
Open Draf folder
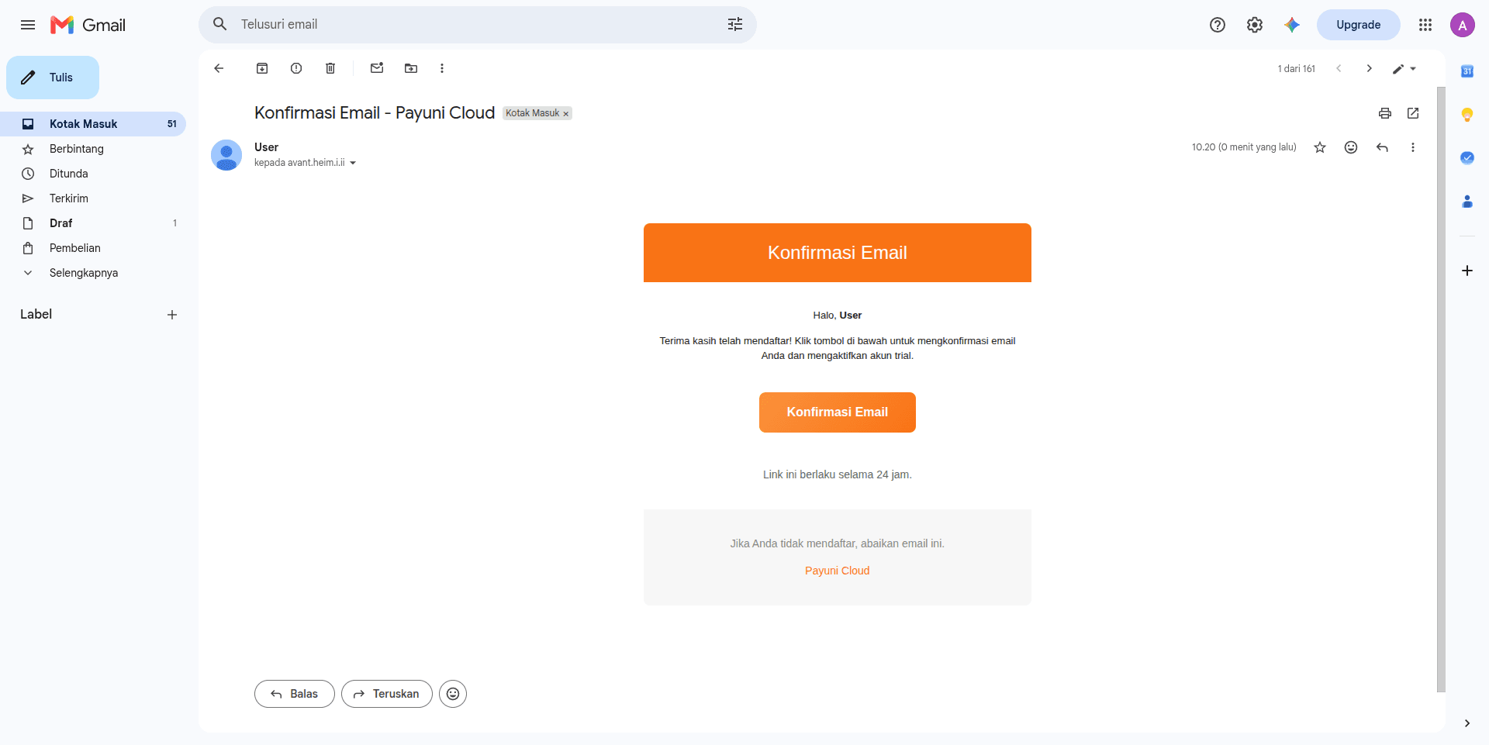(x=93, y=223)
